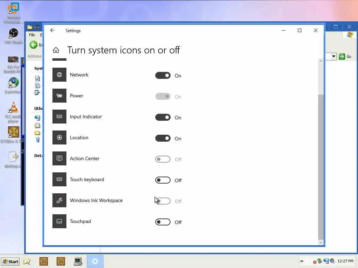Click the 'Windows Ink Workspace' label
The width and height of the screenshot is (358, 268).
click(x=96, y=200)
